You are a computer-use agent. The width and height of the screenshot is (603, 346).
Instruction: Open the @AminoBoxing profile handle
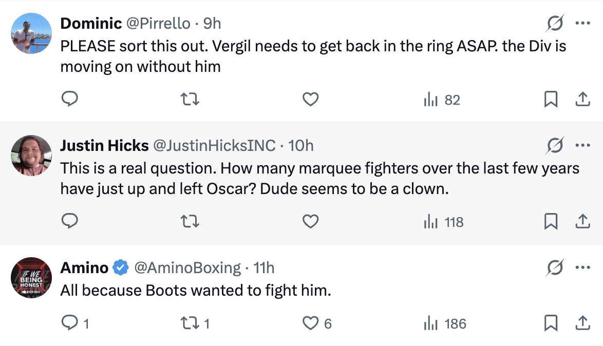coord(187,267)
